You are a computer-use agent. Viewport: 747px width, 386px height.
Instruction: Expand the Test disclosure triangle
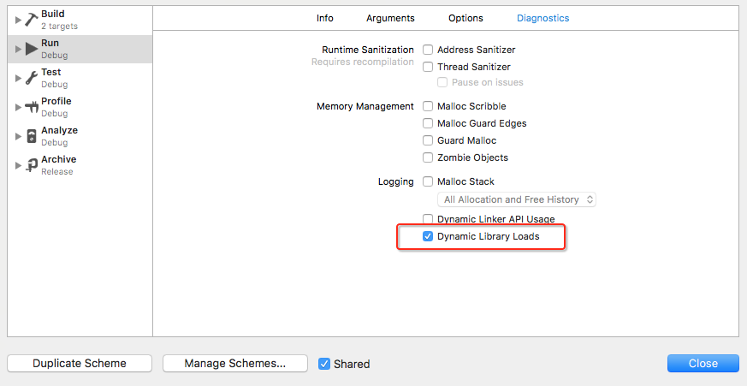click(x=19, y=78)
